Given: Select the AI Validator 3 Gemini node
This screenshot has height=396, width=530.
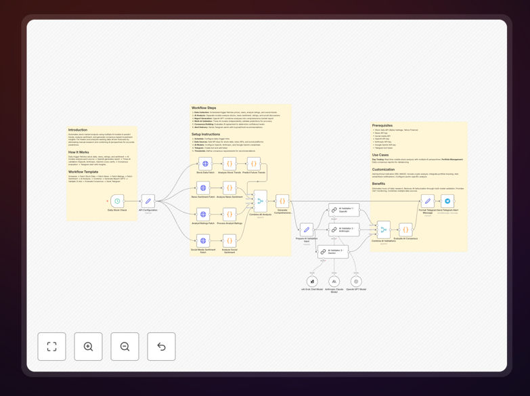Looking at the screenshot, I should (333, 252).
